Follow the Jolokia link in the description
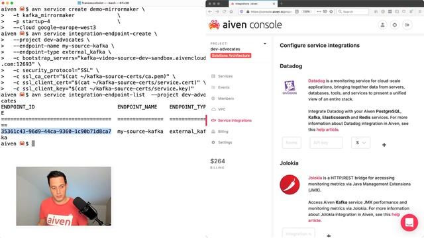Screen dimensions: 424x238 click(315, 178)
